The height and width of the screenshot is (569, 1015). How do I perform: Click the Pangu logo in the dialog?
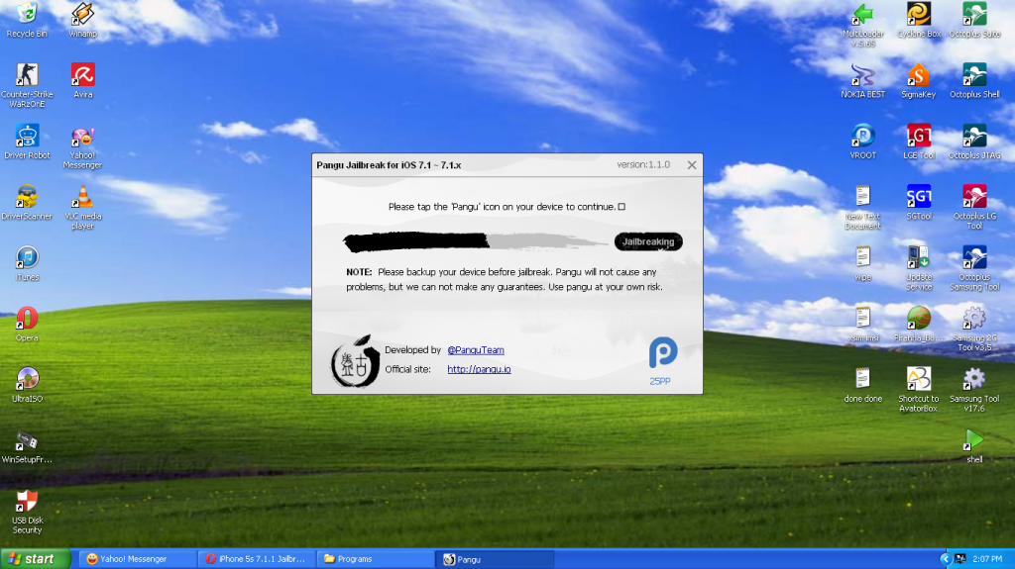355,359
